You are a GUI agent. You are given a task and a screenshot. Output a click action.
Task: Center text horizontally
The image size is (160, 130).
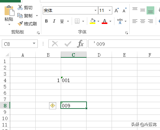(143, 21)
